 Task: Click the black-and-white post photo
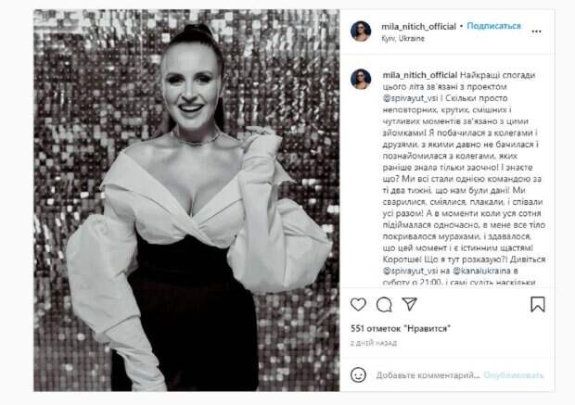tap(186, 200)
